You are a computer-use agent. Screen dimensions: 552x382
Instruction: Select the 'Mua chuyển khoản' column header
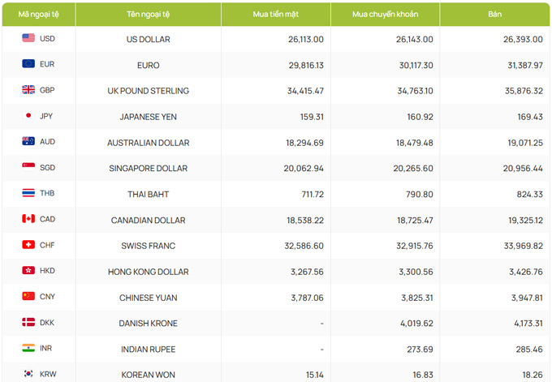pyautogui.click(x=385, y=15)
